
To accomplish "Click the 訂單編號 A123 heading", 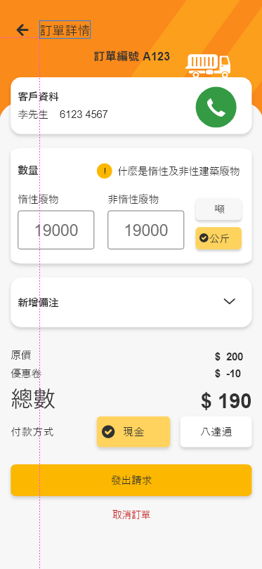I will pos(132,56).
